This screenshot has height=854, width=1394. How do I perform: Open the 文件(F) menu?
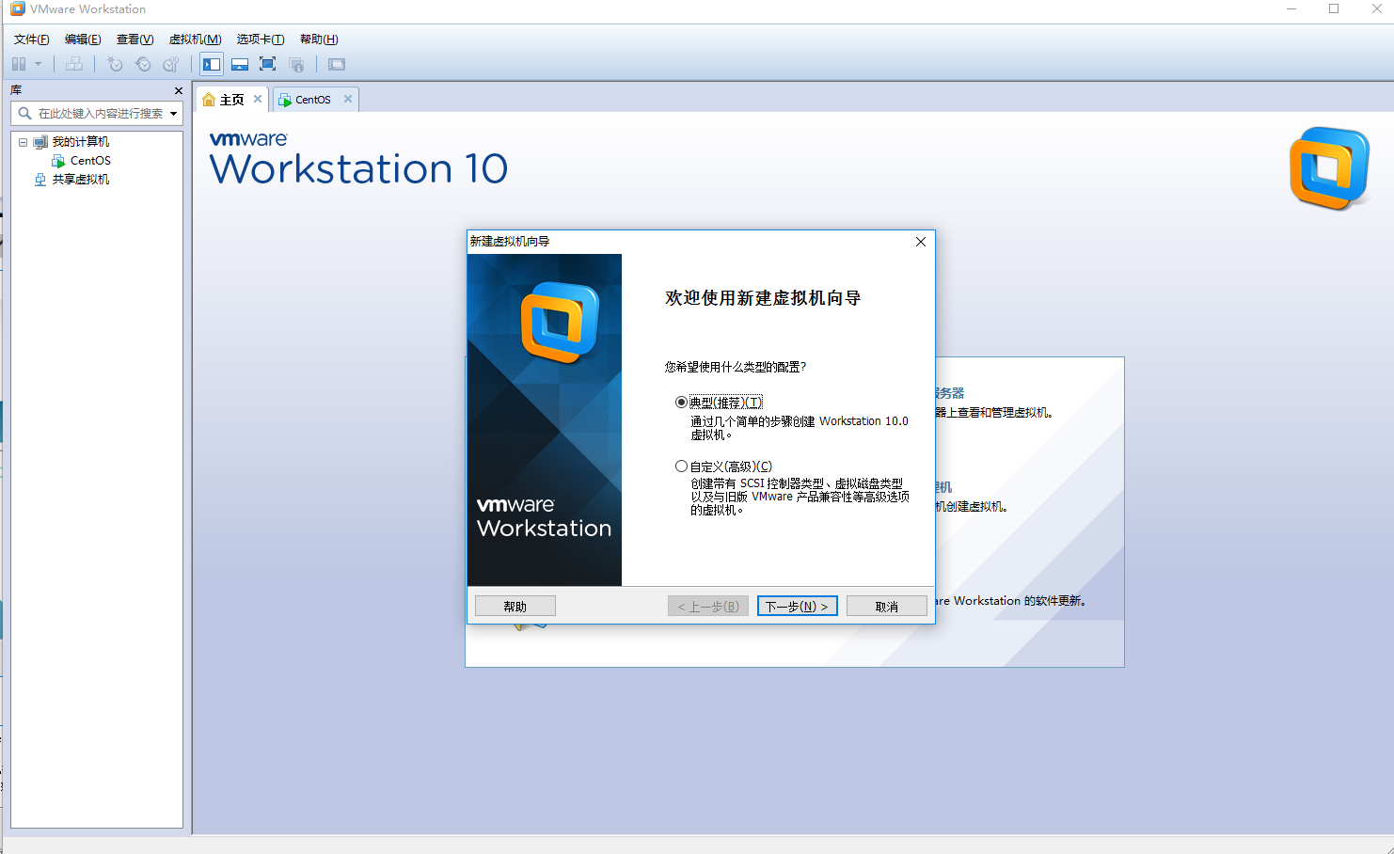tap(32, 40)
